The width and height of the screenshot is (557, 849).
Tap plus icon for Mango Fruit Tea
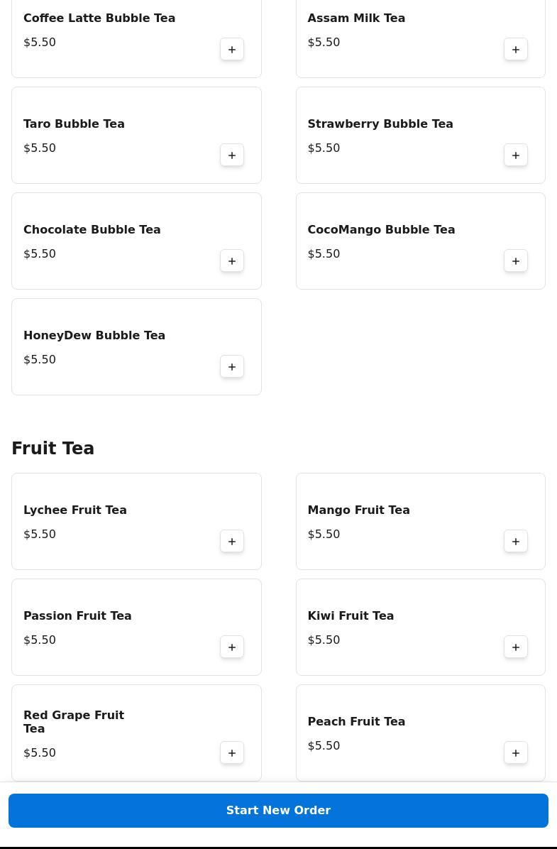pos(516,542)
